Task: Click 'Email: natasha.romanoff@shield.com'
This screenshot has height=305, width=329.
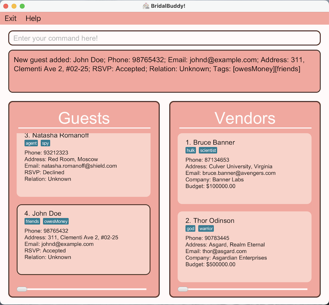Action: point(70,166)
